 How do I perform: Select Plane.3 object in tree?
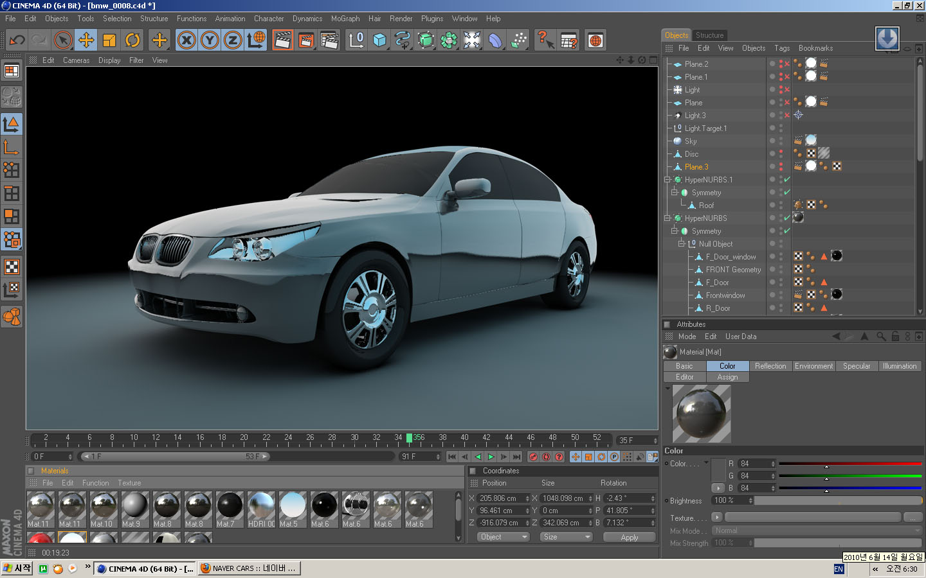click(696, 167)
